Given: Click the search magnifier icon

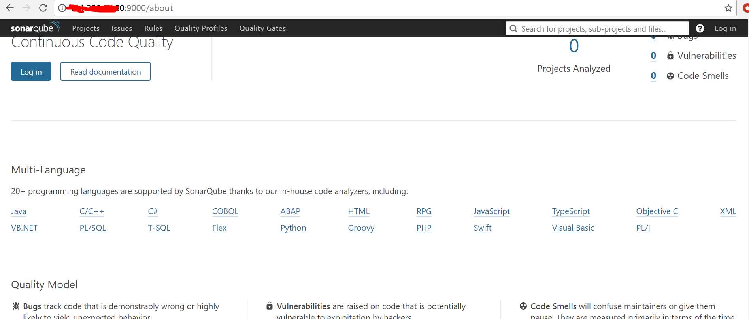Looking at the screenshot, I should click(x=513, y=28).
